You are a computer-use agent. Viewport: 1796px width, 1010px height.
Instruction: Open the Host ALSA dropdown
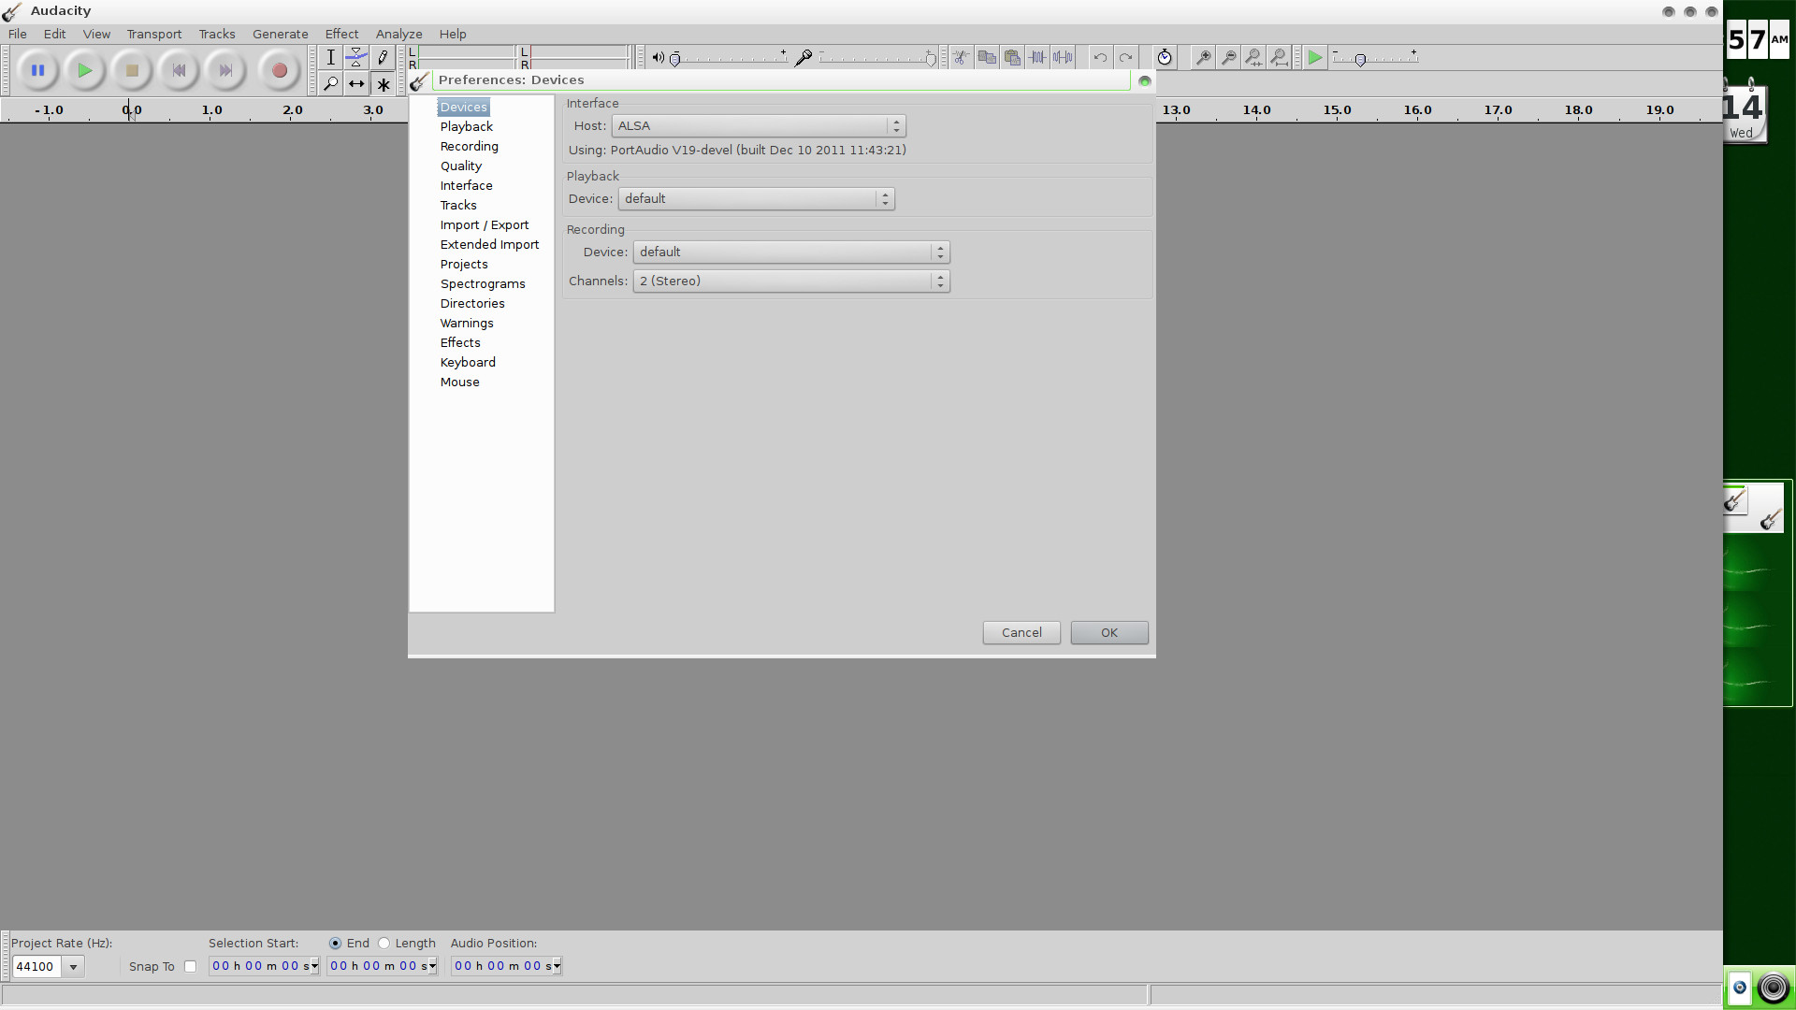pos(758,126)
